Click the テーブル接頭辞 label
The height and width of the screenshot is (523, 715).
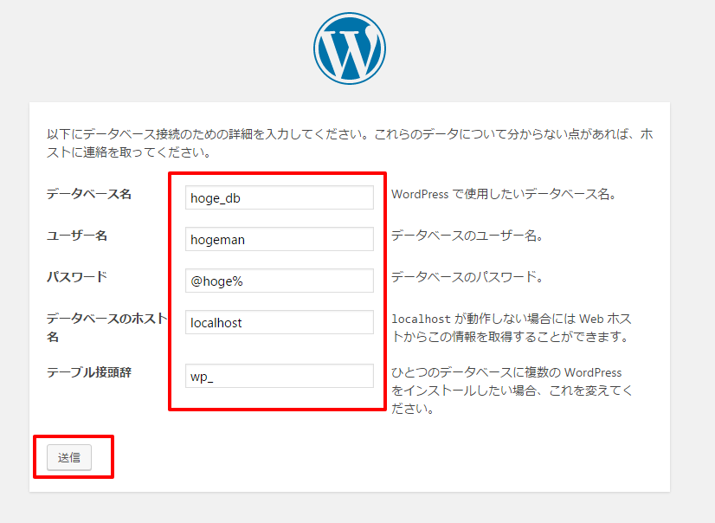pyautogui.click(x=89, y=372)
